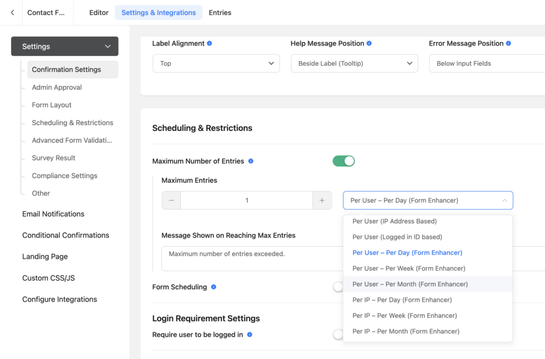Select Per IP – Per Day option
This screenshot has width=545, height=359.
pos(427,300)
